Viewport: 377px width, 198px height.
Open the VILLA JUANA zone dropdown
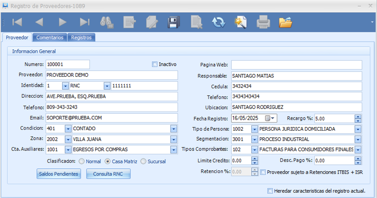173,139
